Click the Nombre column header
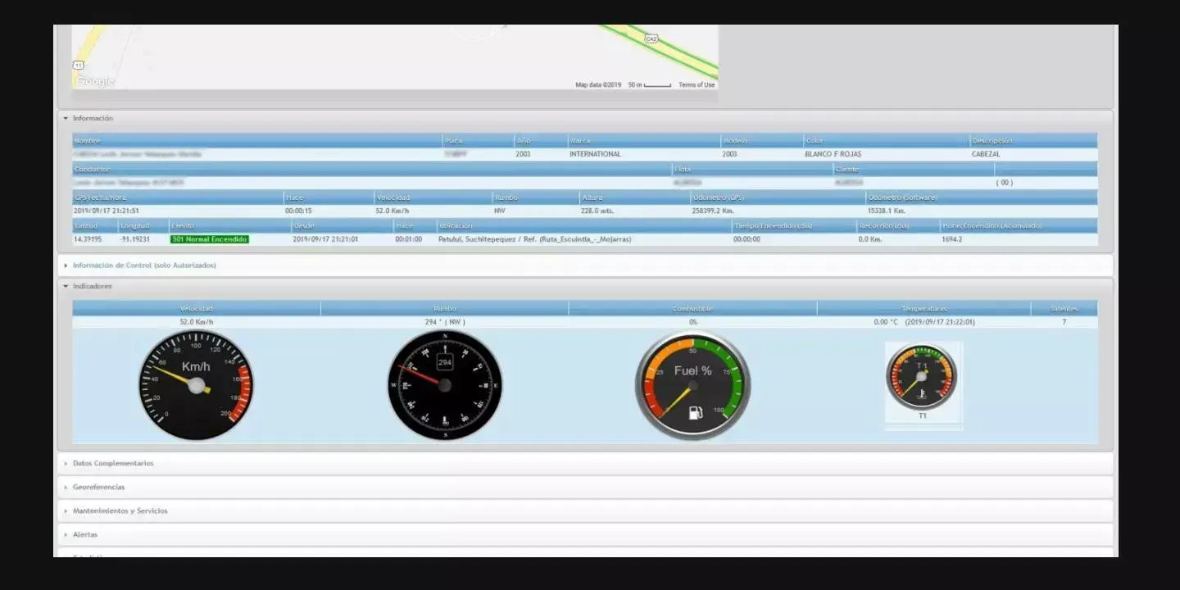The width and height of the screenshot is (1180, 590). point(257,140)
